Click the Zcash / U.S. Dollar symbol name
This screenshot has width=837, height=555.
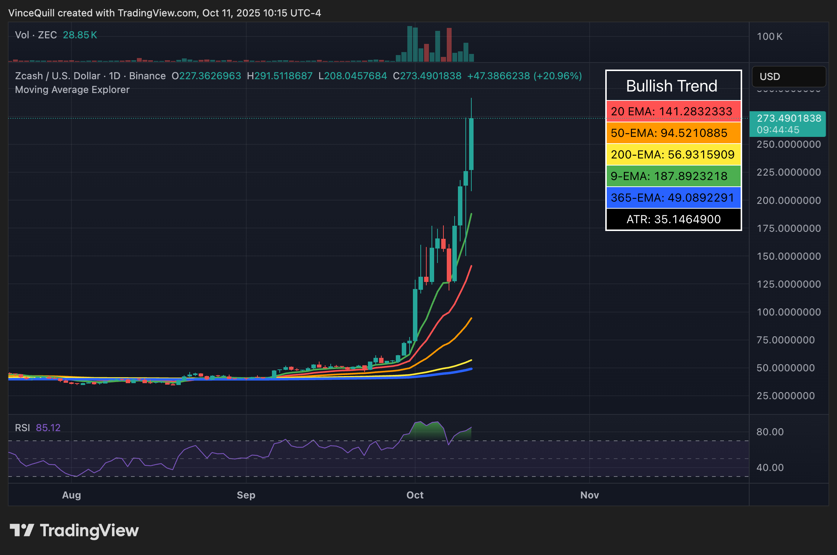point(57,76)
